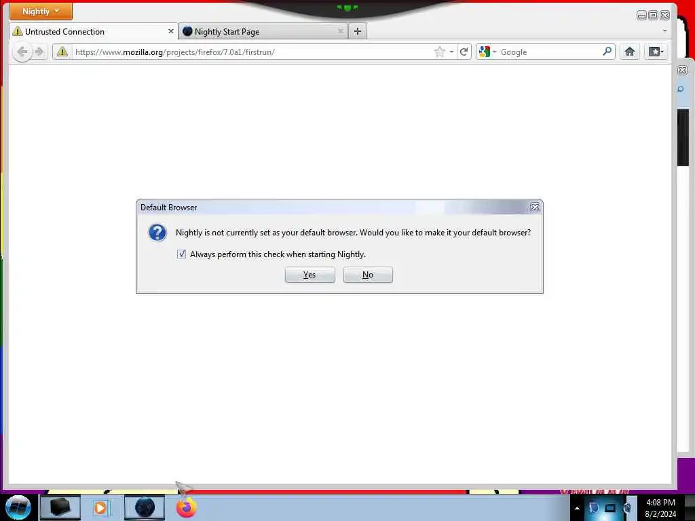This screenshot has width=695, height=521.
Task: Open the Bookmarks menu button
Action: 656,52
